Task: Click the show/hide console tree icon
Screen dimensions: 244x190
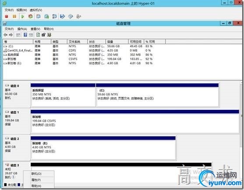Action: coord(18,35)
